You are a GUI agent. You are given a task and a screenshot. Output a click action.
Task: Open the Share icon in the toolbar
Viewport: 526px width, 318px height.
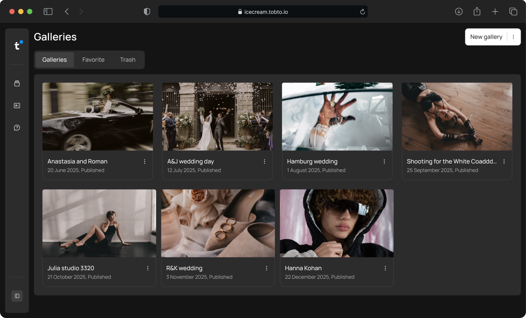click(x=477, y=11)
